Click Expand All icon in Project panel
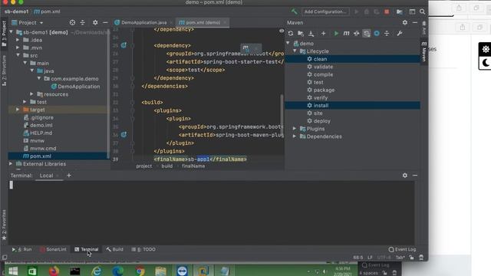 click(x=82, y=22)
